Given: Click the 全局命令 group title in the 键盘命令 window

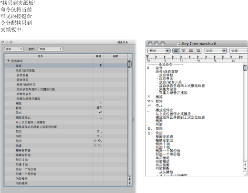Looking at the screenshot, I should pyautogui.click(x=17, y=61).
